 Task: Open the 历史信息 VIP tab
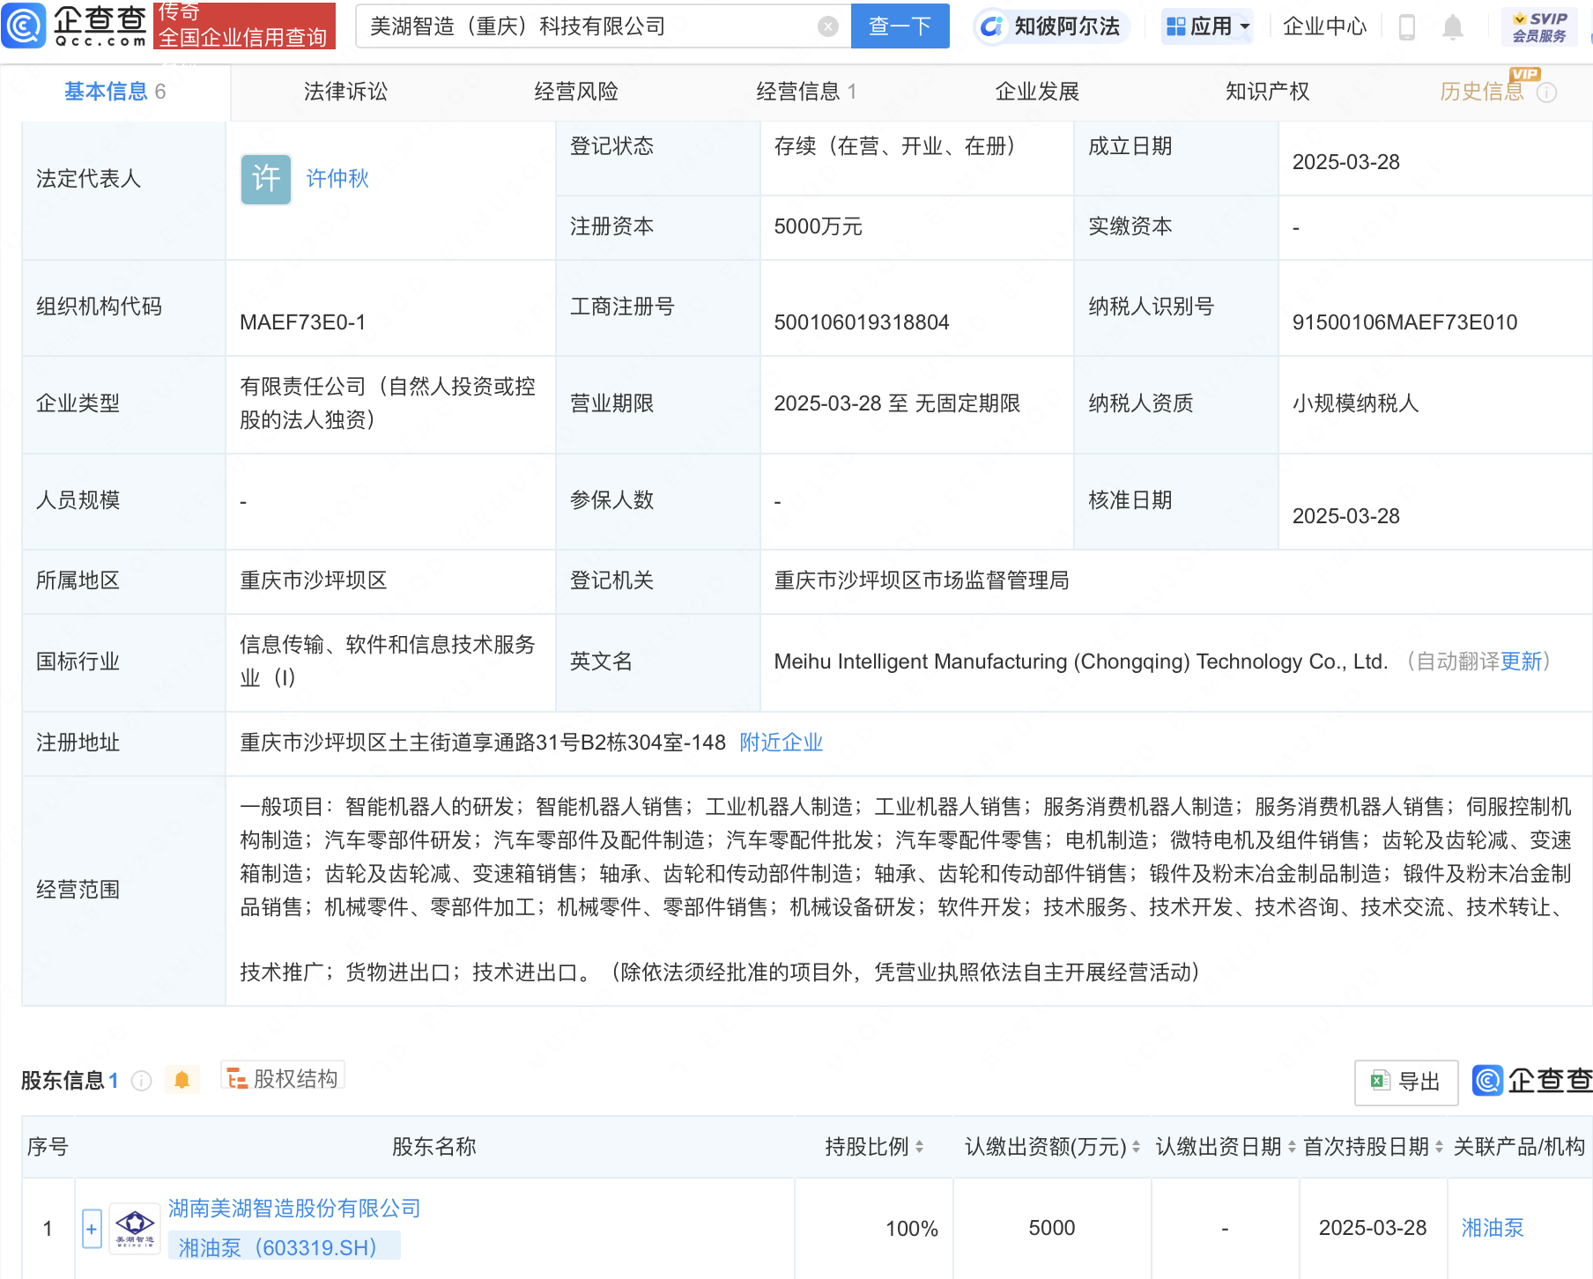(1482, 92)
